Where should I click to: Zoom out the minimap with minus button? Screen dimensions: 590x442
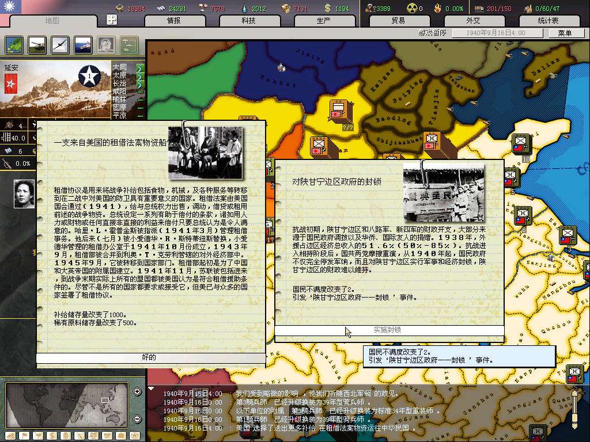click(x=137, y=419)
